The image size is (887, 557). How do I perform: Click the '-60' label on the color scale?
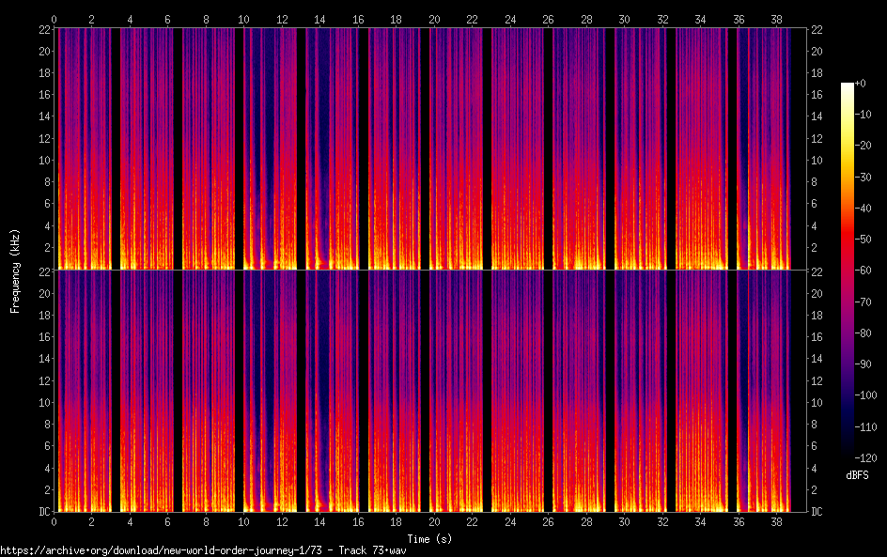[865, 271]
